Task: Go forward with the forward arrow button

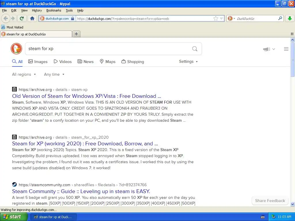Action: (x=13, y=18)
